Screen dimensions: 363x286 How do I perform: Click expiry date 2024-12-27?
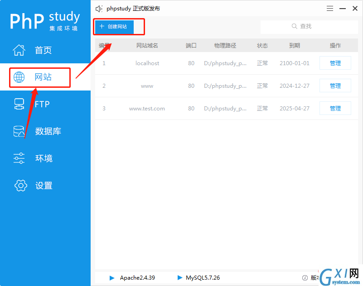(x=295, y=86)
